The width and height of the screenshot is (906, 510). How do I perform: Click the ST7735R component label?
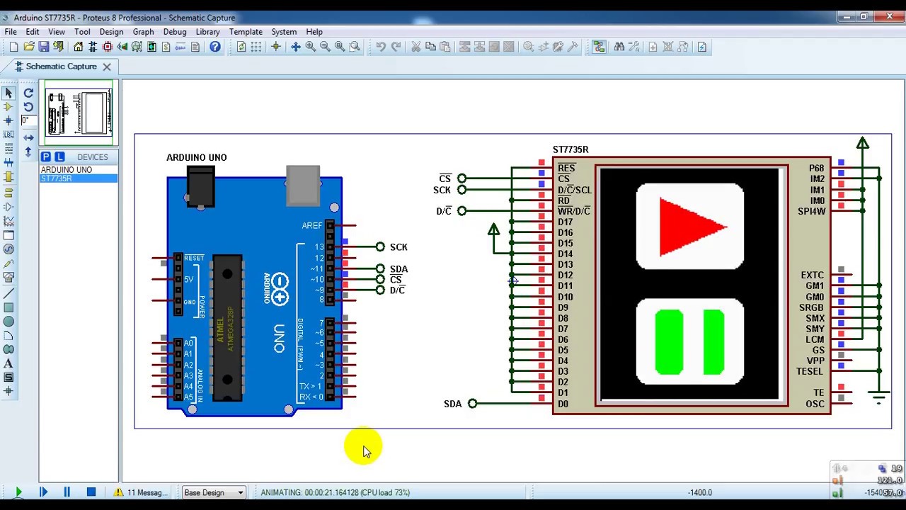click(570, 149)
